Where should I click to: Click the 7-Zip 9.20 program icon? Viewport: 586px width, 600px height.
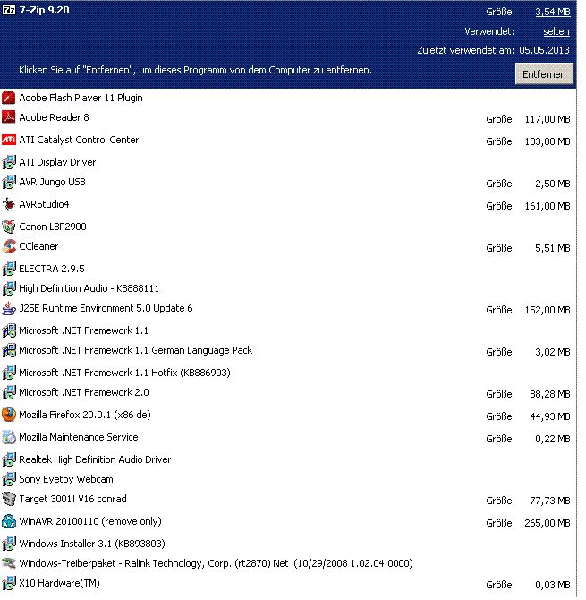pyautogui.click(x=8, y=10)
